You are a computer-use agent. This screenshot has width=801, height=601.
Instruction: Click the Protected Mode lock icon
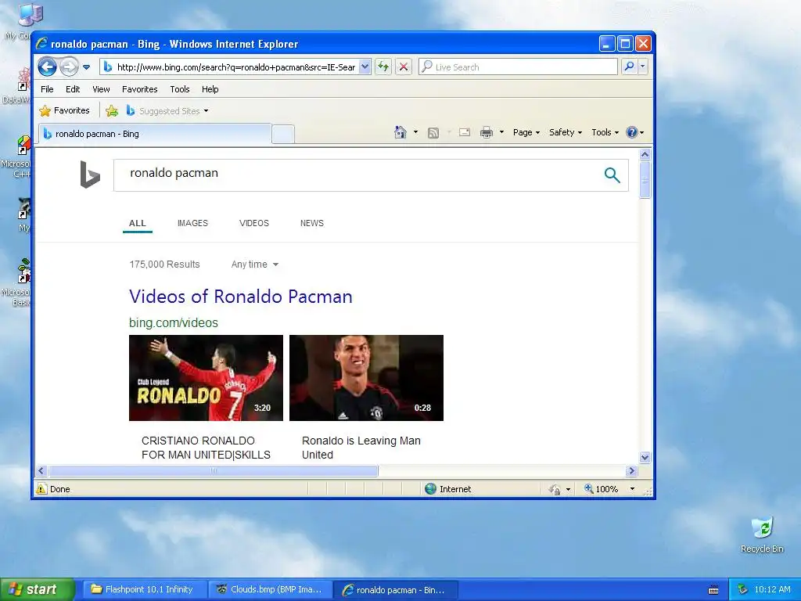coord(555,489)
